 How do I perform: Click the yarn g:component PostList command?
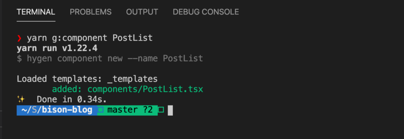pos(90,38)
